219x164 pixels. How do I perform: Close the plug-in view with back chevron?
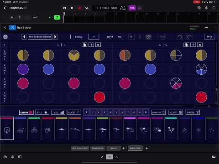tap(5, 27)
